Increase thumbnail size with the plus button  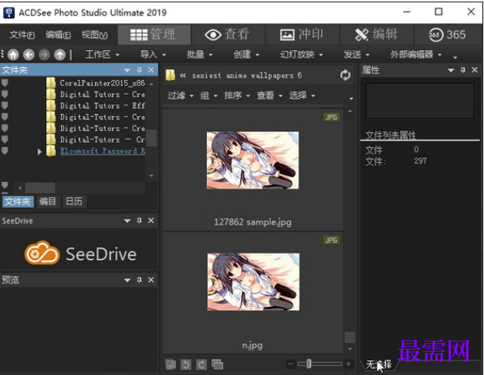[348, 364]
